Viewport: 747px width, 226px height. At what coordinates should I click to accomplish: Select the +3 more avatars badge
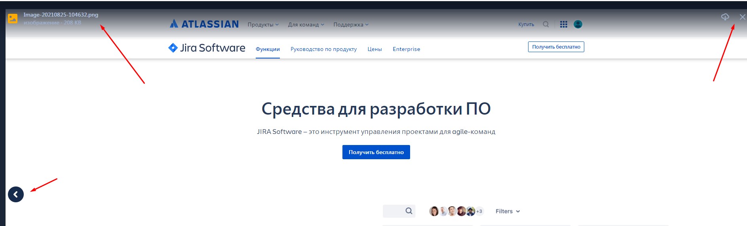click(479, 211)
